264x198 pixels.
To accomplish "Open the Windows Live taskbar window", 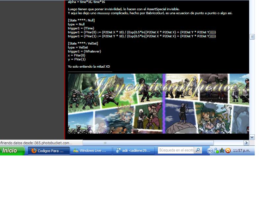I will tap(91, 151).
